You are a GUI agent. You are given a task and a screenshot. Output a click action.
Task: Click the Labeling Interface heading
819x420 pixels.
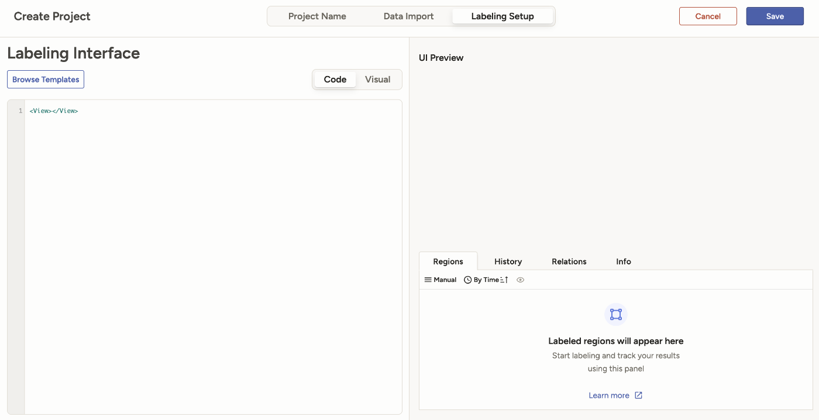tap(74, 53)
